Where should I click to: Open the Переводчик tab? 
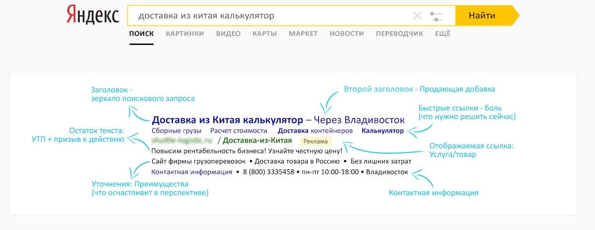(x=399, y=34)
